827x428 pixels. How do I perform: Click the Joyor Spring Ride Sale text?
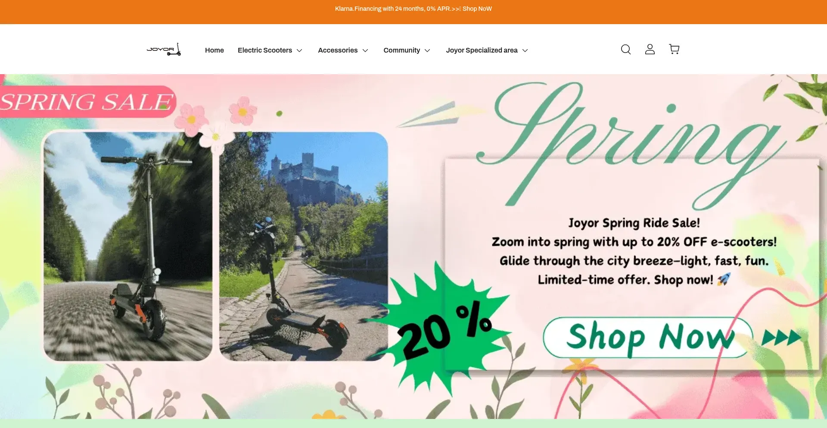click(x=634, y=223)
